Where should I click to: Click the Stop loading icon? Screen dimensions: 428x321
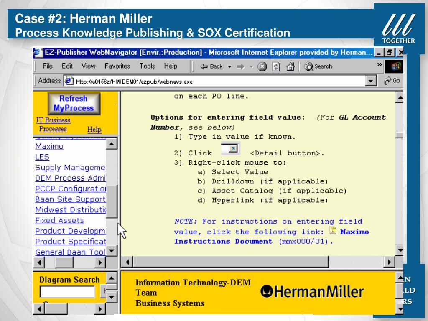tap(262, 66)
